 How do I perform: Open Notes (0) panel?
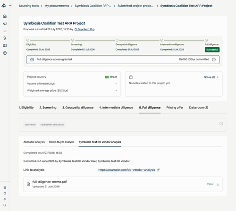(x=209, y=77)
